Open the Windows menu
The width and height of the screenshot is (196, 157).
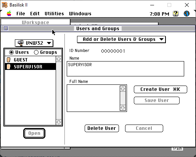[80, 14]
